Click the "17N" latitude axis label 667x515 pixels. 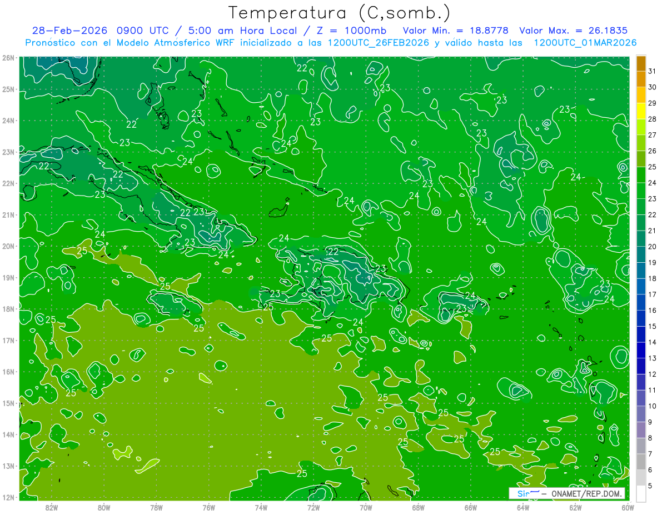(8, 340)
